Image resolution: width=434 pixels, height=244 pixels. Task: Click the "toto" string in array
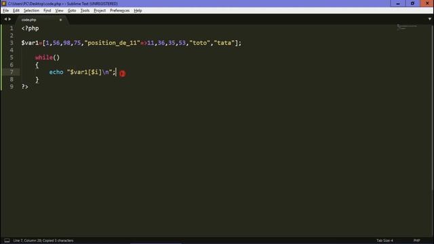pos(199,43)
